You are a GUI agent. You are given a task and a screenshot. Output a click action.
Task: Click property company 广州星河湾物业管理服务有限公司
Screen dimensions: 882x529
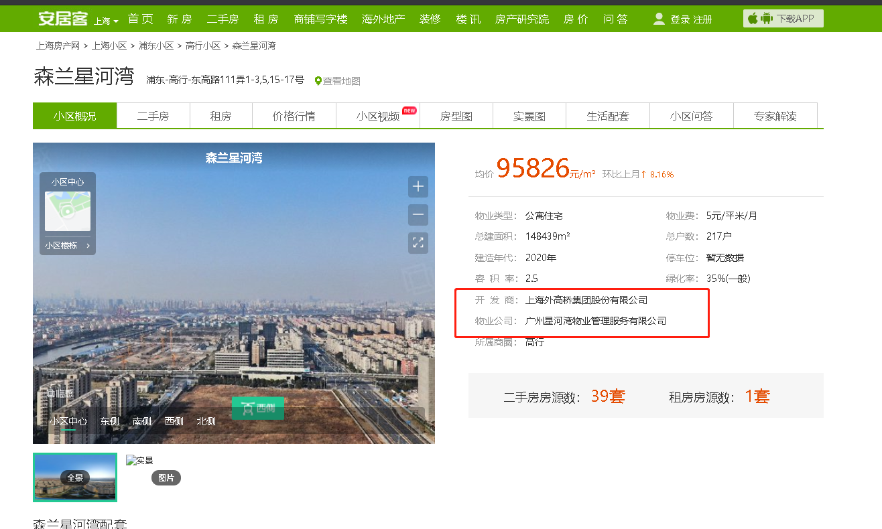pyautogui.click(x=596, y=321)
